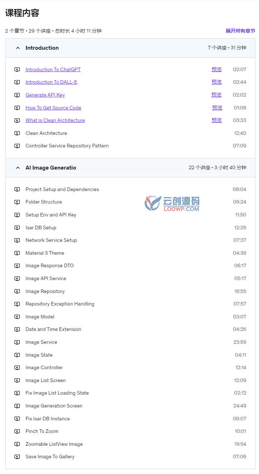Click Setup Env and API Key title

point(51,215)
